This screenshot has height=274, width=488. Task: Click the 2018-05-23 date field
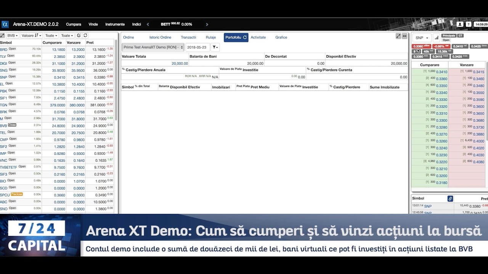pyautogui.click(x=197, y=47)
